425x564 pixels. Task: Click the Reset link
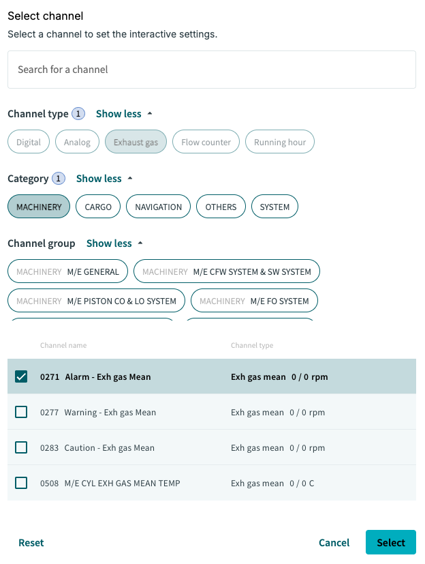click(31, 542)
